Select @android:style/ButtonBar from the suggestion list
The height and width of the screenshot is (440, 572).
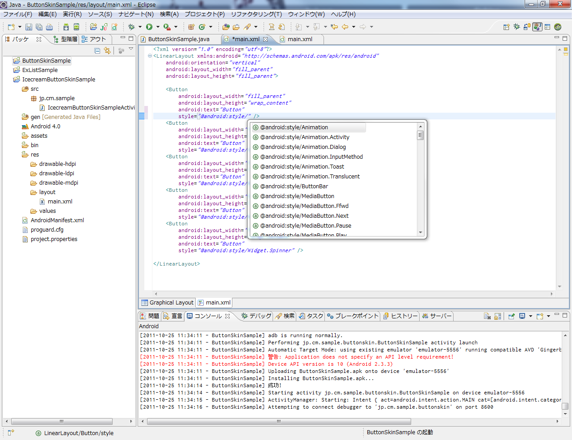pyautogui.click(x=294, y=186)
